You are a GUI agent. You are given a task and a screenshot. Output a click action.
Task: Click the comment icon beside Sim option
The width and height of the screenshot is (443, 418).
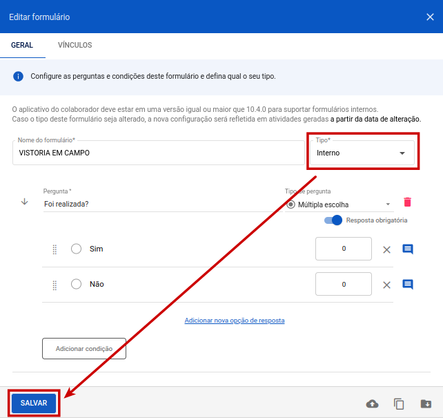point(407,249)
